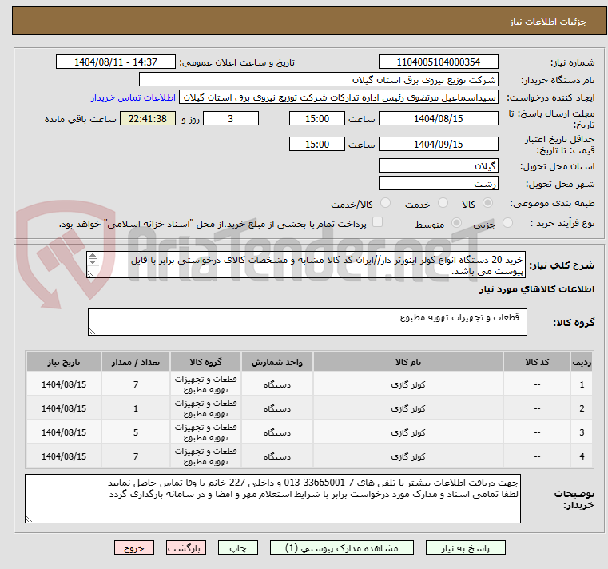608x569 pixels.
Task: Select متوسط purchase process type
Action: (x=456, y=224)
